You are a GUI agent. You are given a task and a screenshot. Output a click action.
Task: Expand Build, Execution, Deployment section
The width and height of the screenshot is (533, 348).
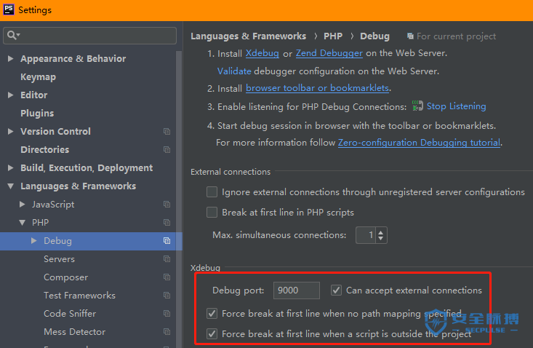click(x=10, y=167)
